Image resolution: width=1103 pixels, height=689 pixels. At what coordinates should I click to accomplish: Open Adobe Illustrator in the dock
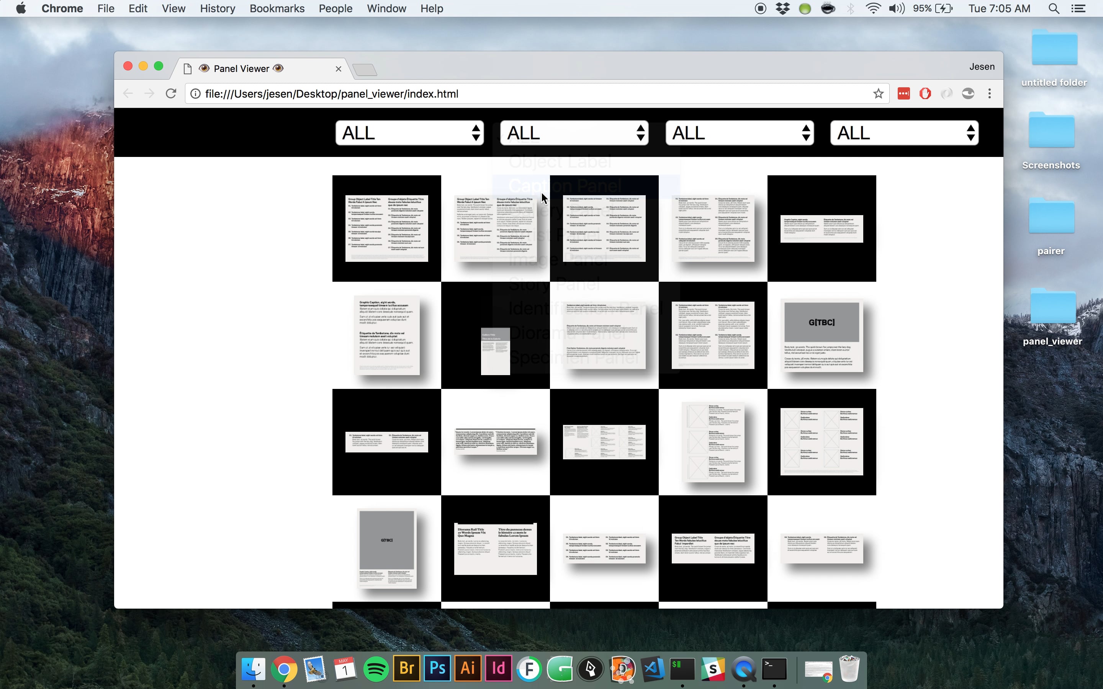tap(468, 669)
